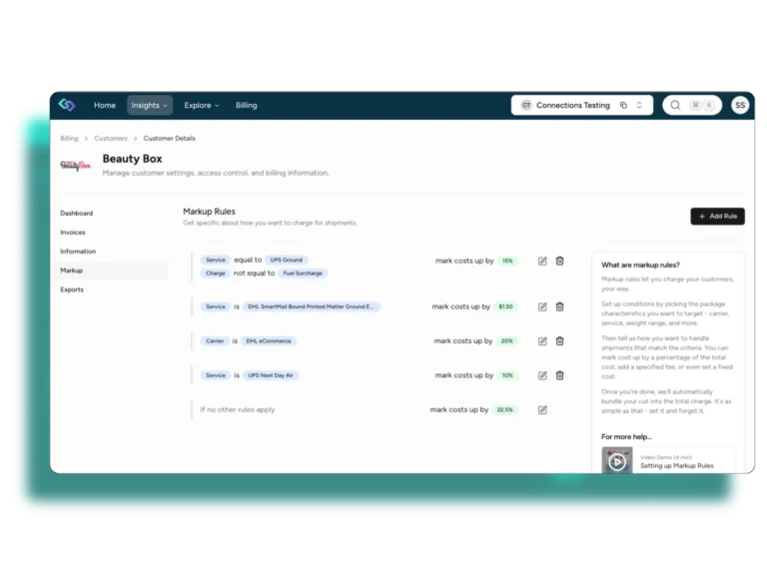Open the Home menu item
This screenshot has width=767, height=575.
click(x=105, y=105)
